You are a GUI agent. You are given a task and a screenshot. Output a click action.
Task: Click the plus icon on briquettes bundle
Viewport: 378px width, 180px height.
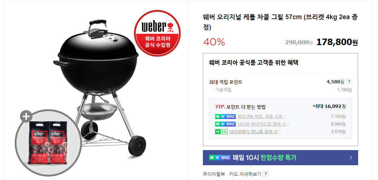pyautogui.click(x=26, y=117)
